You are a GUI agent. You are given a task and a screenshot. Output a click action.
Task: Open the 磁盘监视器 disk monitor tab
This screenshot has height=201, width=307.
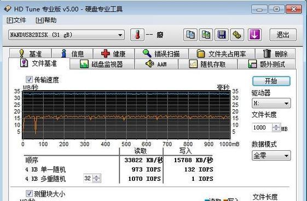point(102,64)
